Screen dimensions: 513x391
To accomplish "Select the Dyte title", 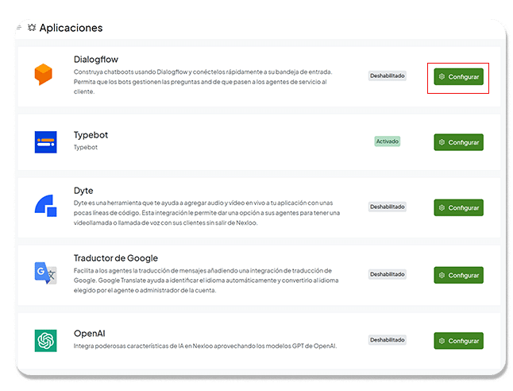I will coord(83,191).
